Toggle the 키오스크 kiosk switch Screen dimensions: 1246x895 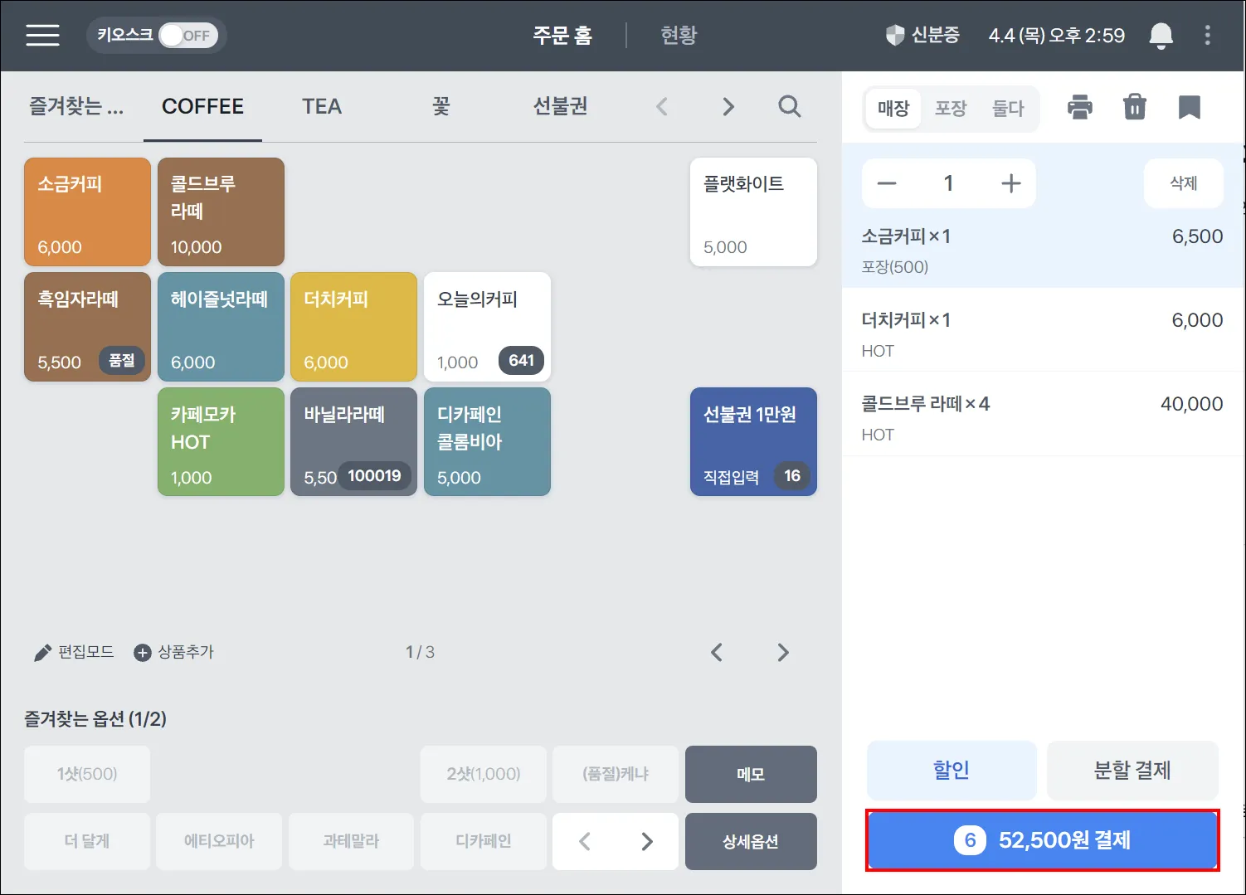pyautogui.click(x=188, y=35)
